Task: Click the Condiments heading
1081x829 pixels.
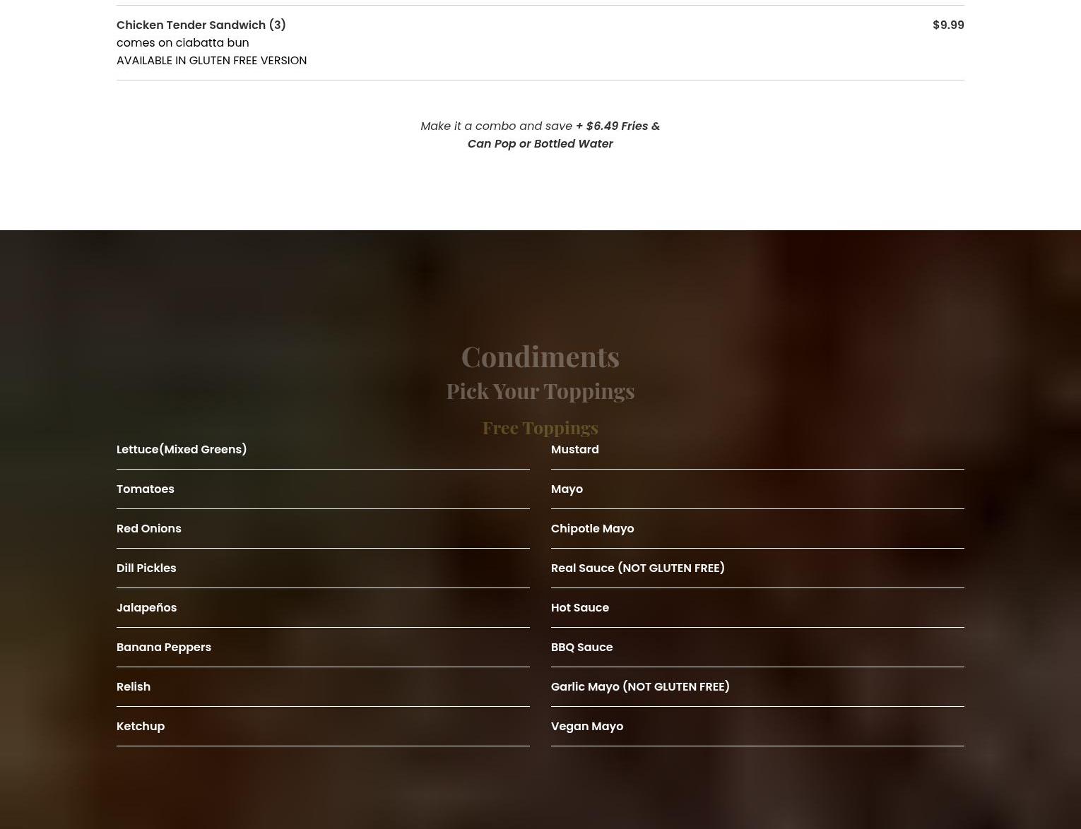Action: (540, 357)
